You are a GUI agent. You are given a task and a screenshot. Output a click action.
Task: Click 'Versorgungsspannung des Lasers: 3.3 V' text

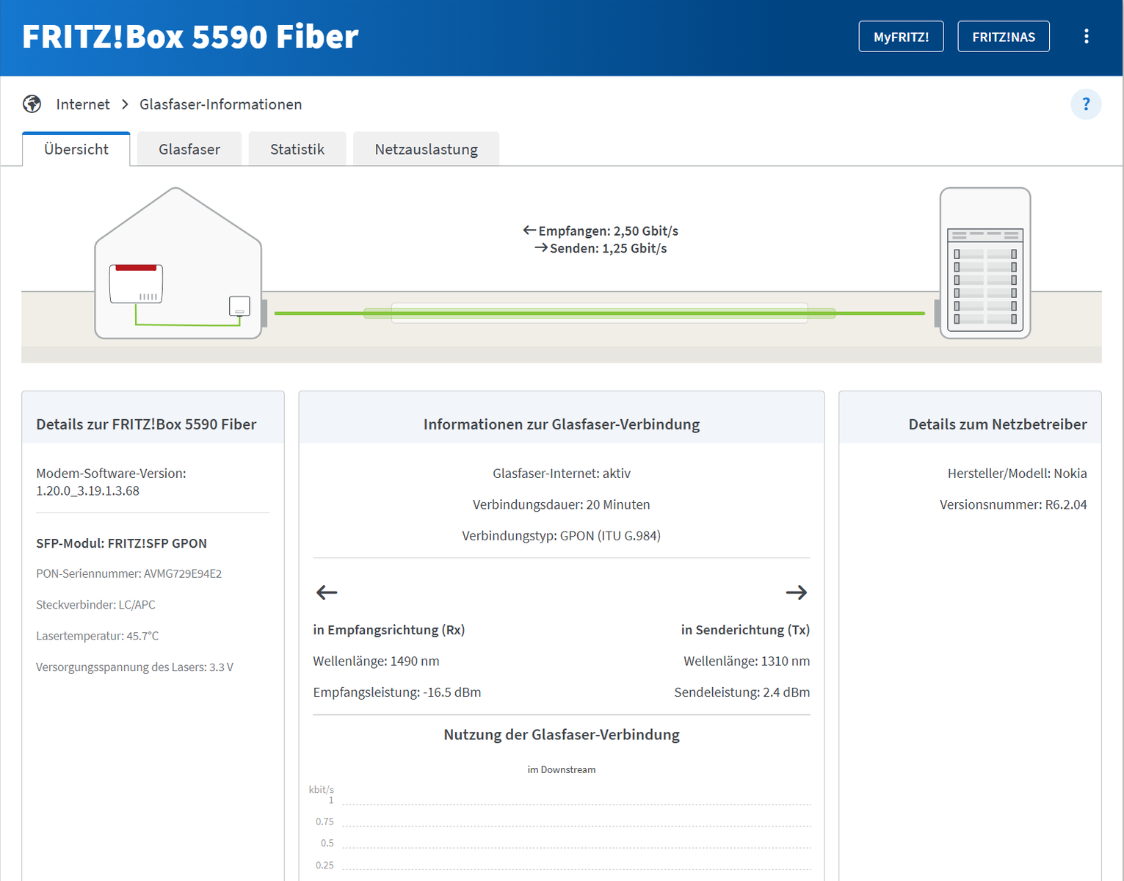[134, 667]
